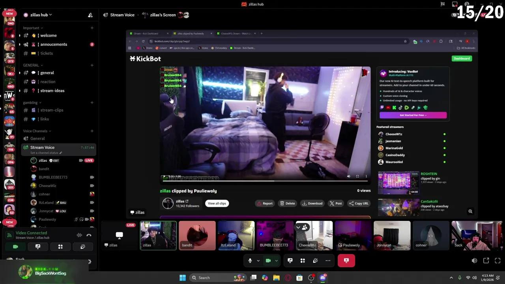This screenshot has height=284, width=505.
Task: Disconnect from voice with the phone icon
Action: [x=89, y=235]
